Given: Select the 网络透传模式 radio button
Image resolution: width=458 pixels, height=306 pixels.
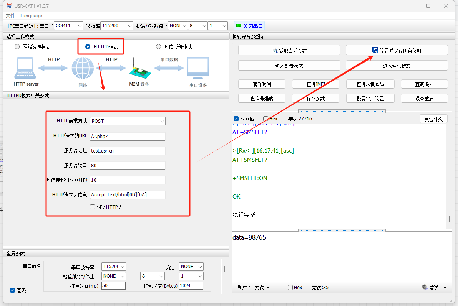Looking at the screenshot, I should [x=17, y=47].
